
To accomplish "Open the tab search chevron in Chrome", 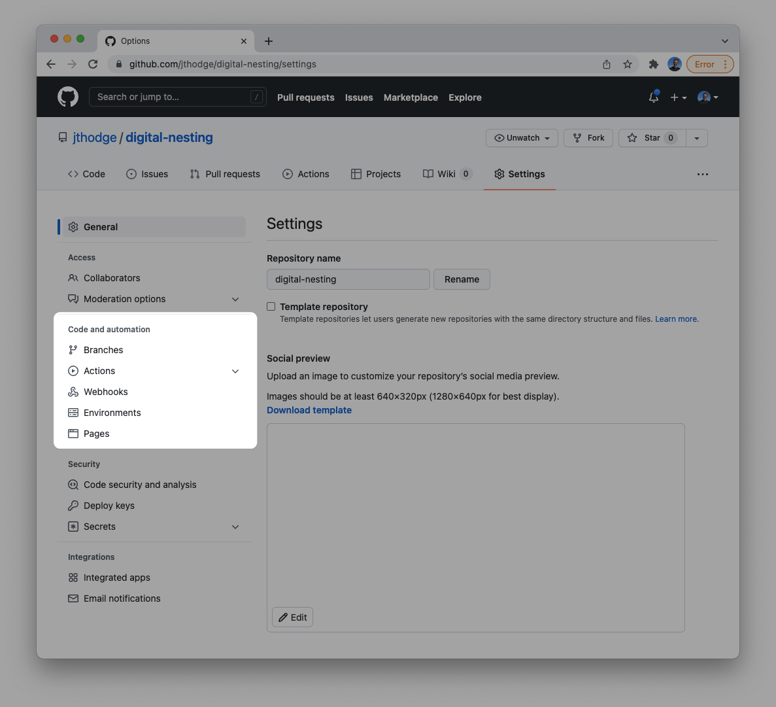I will point(724,41).
